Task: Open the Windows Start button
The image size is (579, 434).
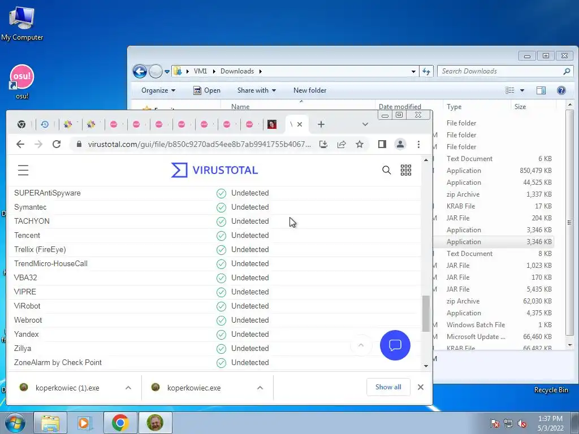Action: point(15,423)
